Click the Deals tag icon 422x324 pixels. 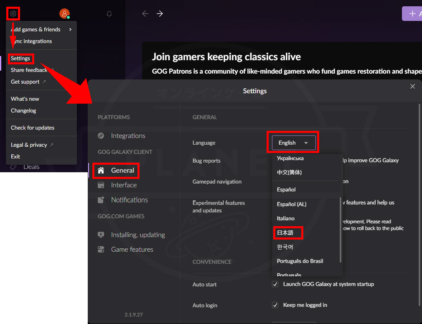click(x=13, y=167)
